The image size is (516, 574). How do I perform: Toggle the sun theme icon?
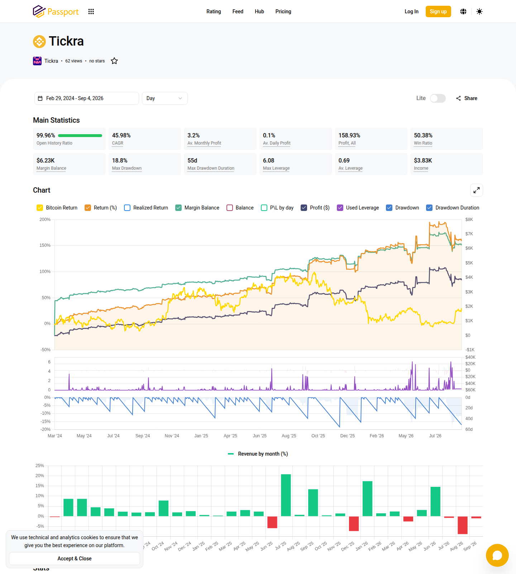(479, 11)
